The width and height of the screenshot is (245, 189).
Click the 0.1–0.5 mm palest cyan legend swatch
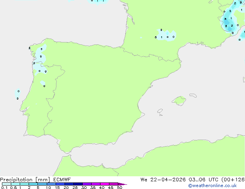[x=7, y=184]
